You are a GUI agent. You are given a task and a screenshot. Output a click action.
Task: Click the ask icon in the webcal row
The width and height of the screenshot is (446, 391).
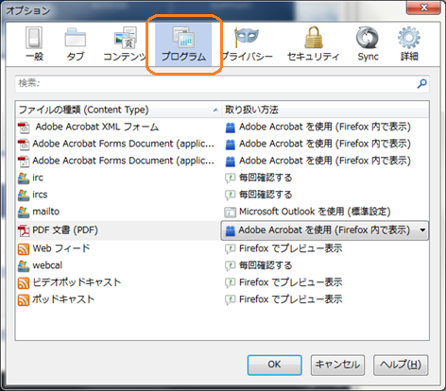[231, 266]
